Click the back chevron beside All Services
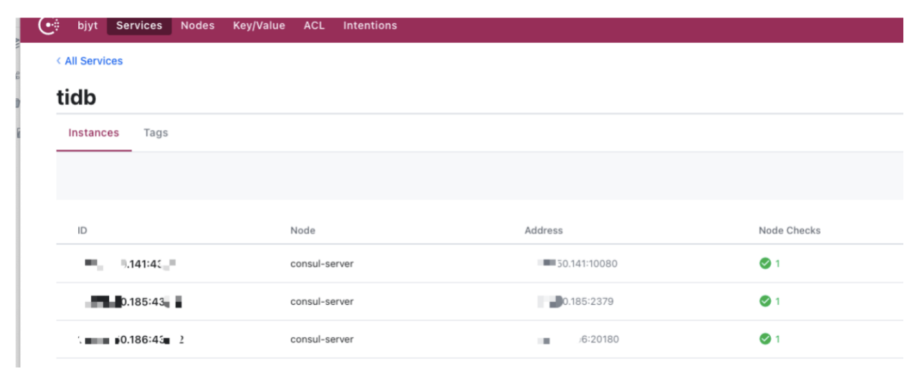This screenshot has height=372, width=915. (x=59, y=61)
